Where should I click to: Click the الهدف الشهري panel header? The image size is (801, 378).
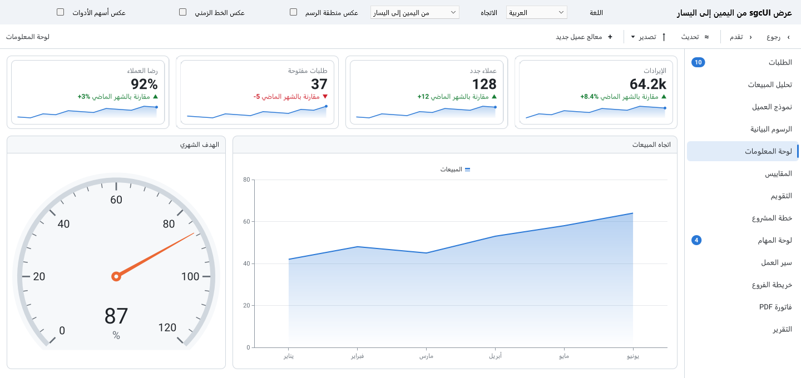coord(116,145)
